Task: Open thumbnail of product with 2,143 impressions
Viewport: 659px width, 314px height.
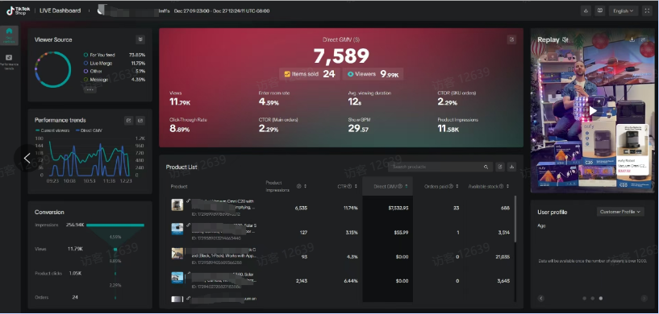Action: [177, 278]
